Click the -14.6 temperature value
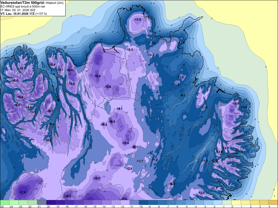 pyautogui.click(x=14, y=80)
